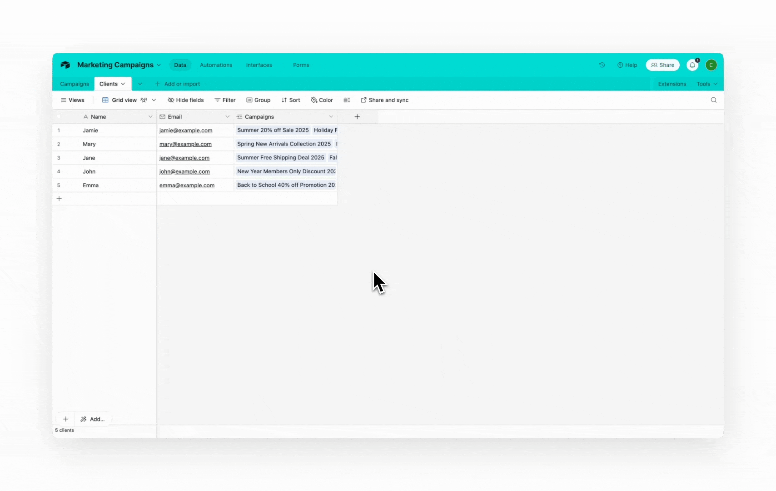Open base history
The height and width of the screenshot is (491, 776).
coord(602,65)
